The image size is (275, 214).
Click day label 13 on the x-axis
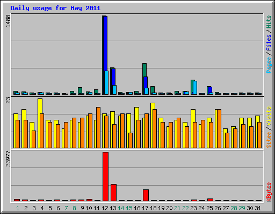coord(113,208)
